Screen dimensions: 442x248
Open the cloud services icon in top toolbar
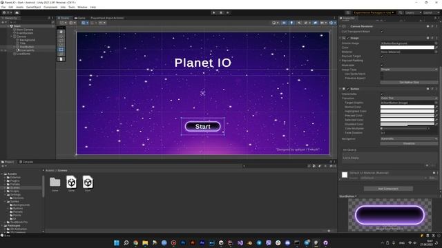click(17, 12)
